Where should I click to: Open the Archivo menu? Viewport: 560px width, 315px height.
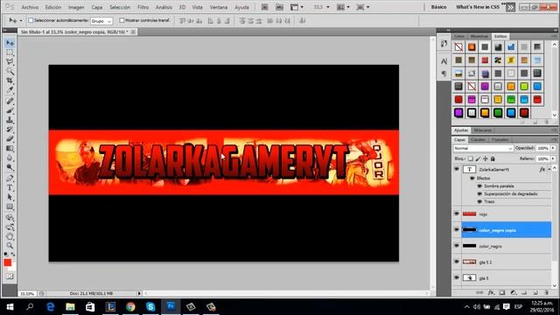pyautogui.click(x=30, y=7)
